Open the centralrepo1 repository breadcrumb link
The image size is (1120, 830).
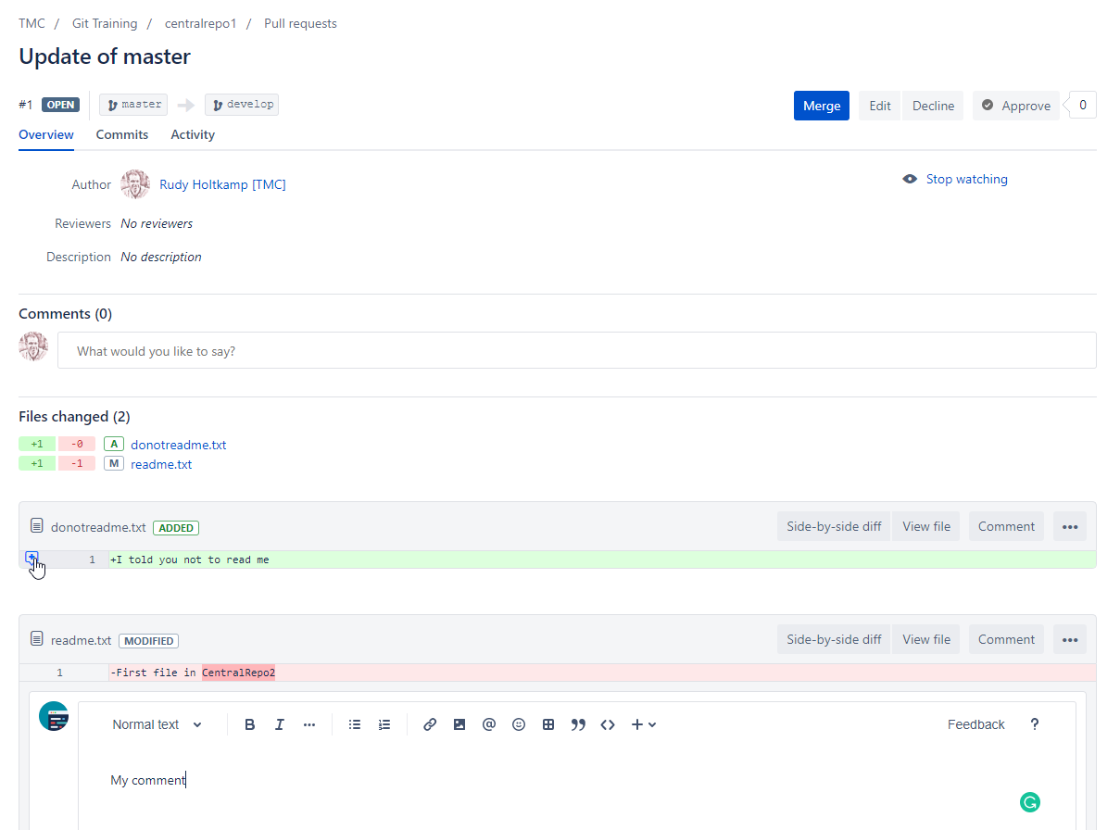[x=200, y=23]
